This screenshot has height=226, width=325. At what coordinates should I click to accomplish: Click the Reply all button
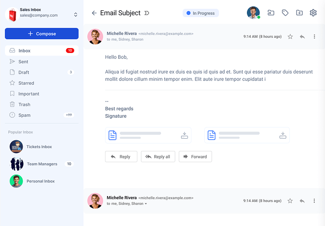[x=158, y=157]
